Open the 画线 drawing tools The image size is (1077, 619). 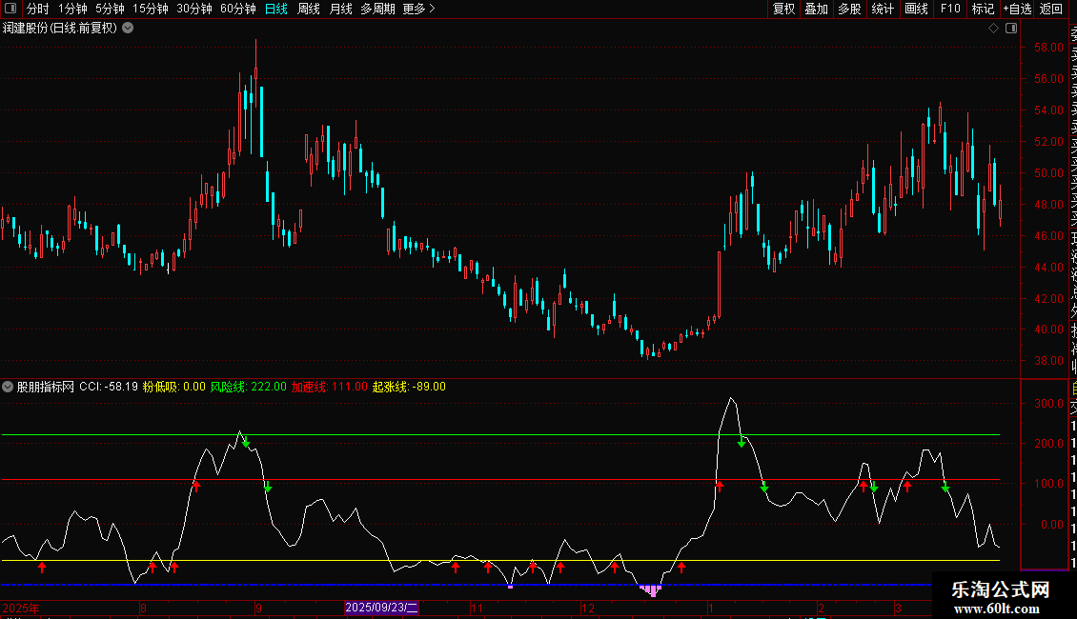(916, 9)
